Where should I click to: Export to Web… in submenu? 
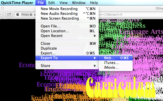(x=116, y=58)
